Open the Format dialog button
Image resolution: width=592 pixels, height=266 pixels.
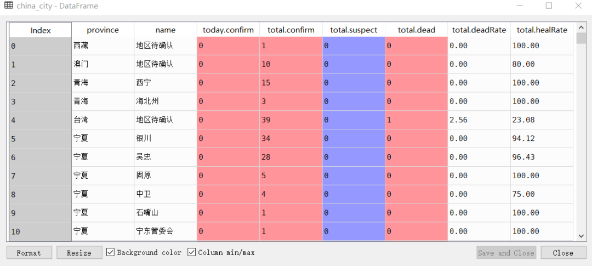[x=29, y=253]
